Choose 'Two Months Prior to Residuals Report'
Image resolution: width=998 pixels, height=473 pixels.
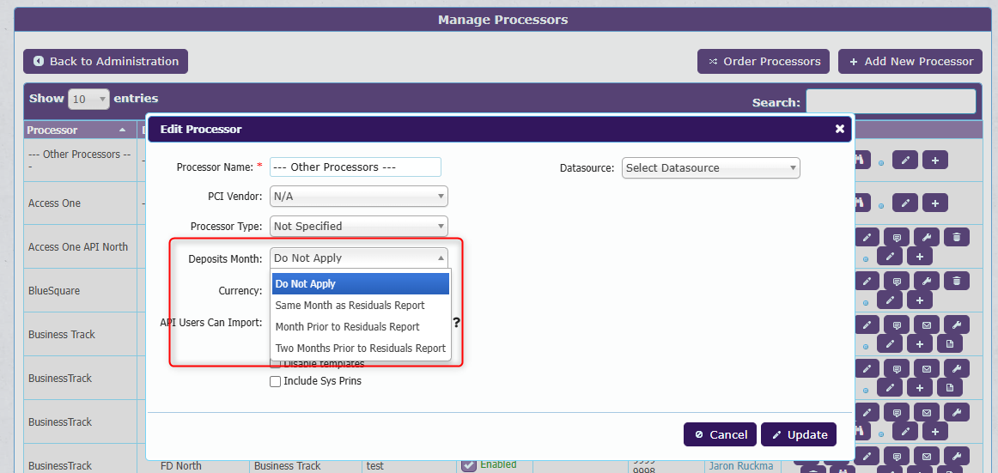click(x=361, y=349)
